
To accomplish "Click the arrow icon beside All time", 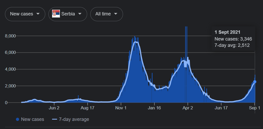I will (x=116, y=14).
